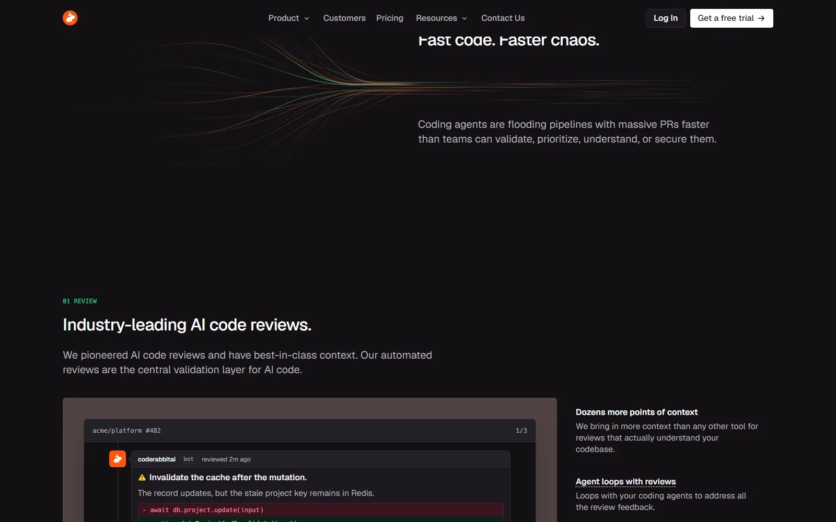Click the Coding agents are flooding pipelines paragraph

point(567,132)
